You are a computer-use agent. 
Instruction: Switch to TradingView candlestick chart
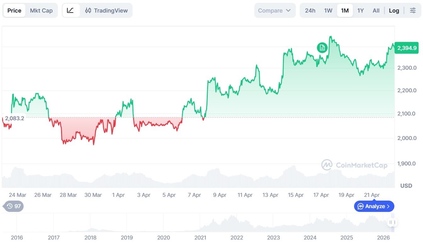pyautogui.click(x=106, y=10)
